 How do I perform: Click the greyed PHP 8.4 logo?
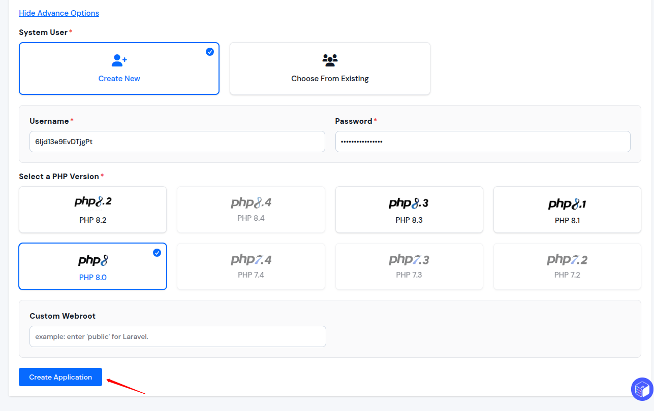251,203
